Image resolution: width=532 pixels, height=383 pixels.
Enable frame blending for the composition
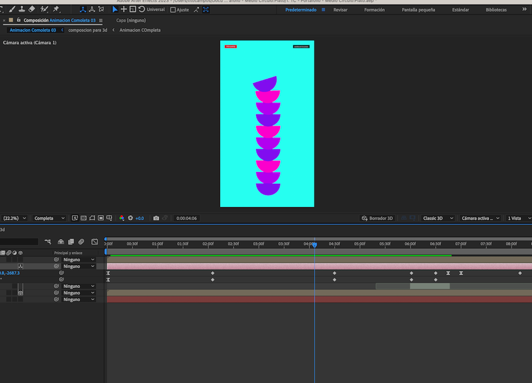tap(71, 242)
